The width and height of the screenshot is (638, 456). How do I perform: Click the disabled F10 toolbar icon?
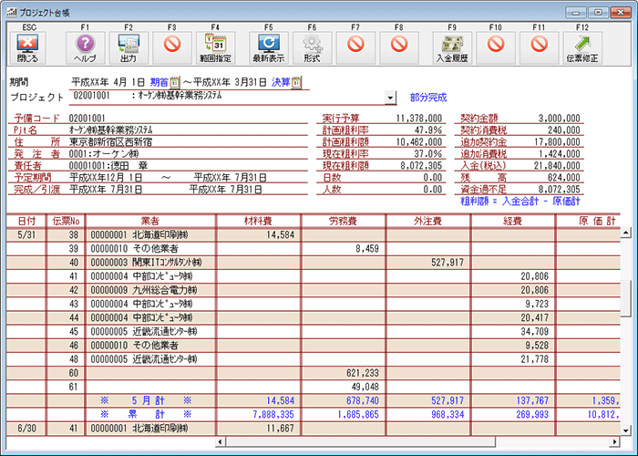pos(496,47)
